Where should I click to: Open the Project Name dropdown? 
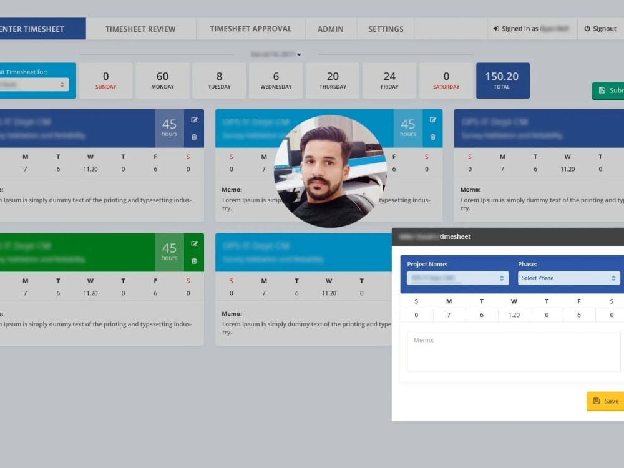coord(457,278)
